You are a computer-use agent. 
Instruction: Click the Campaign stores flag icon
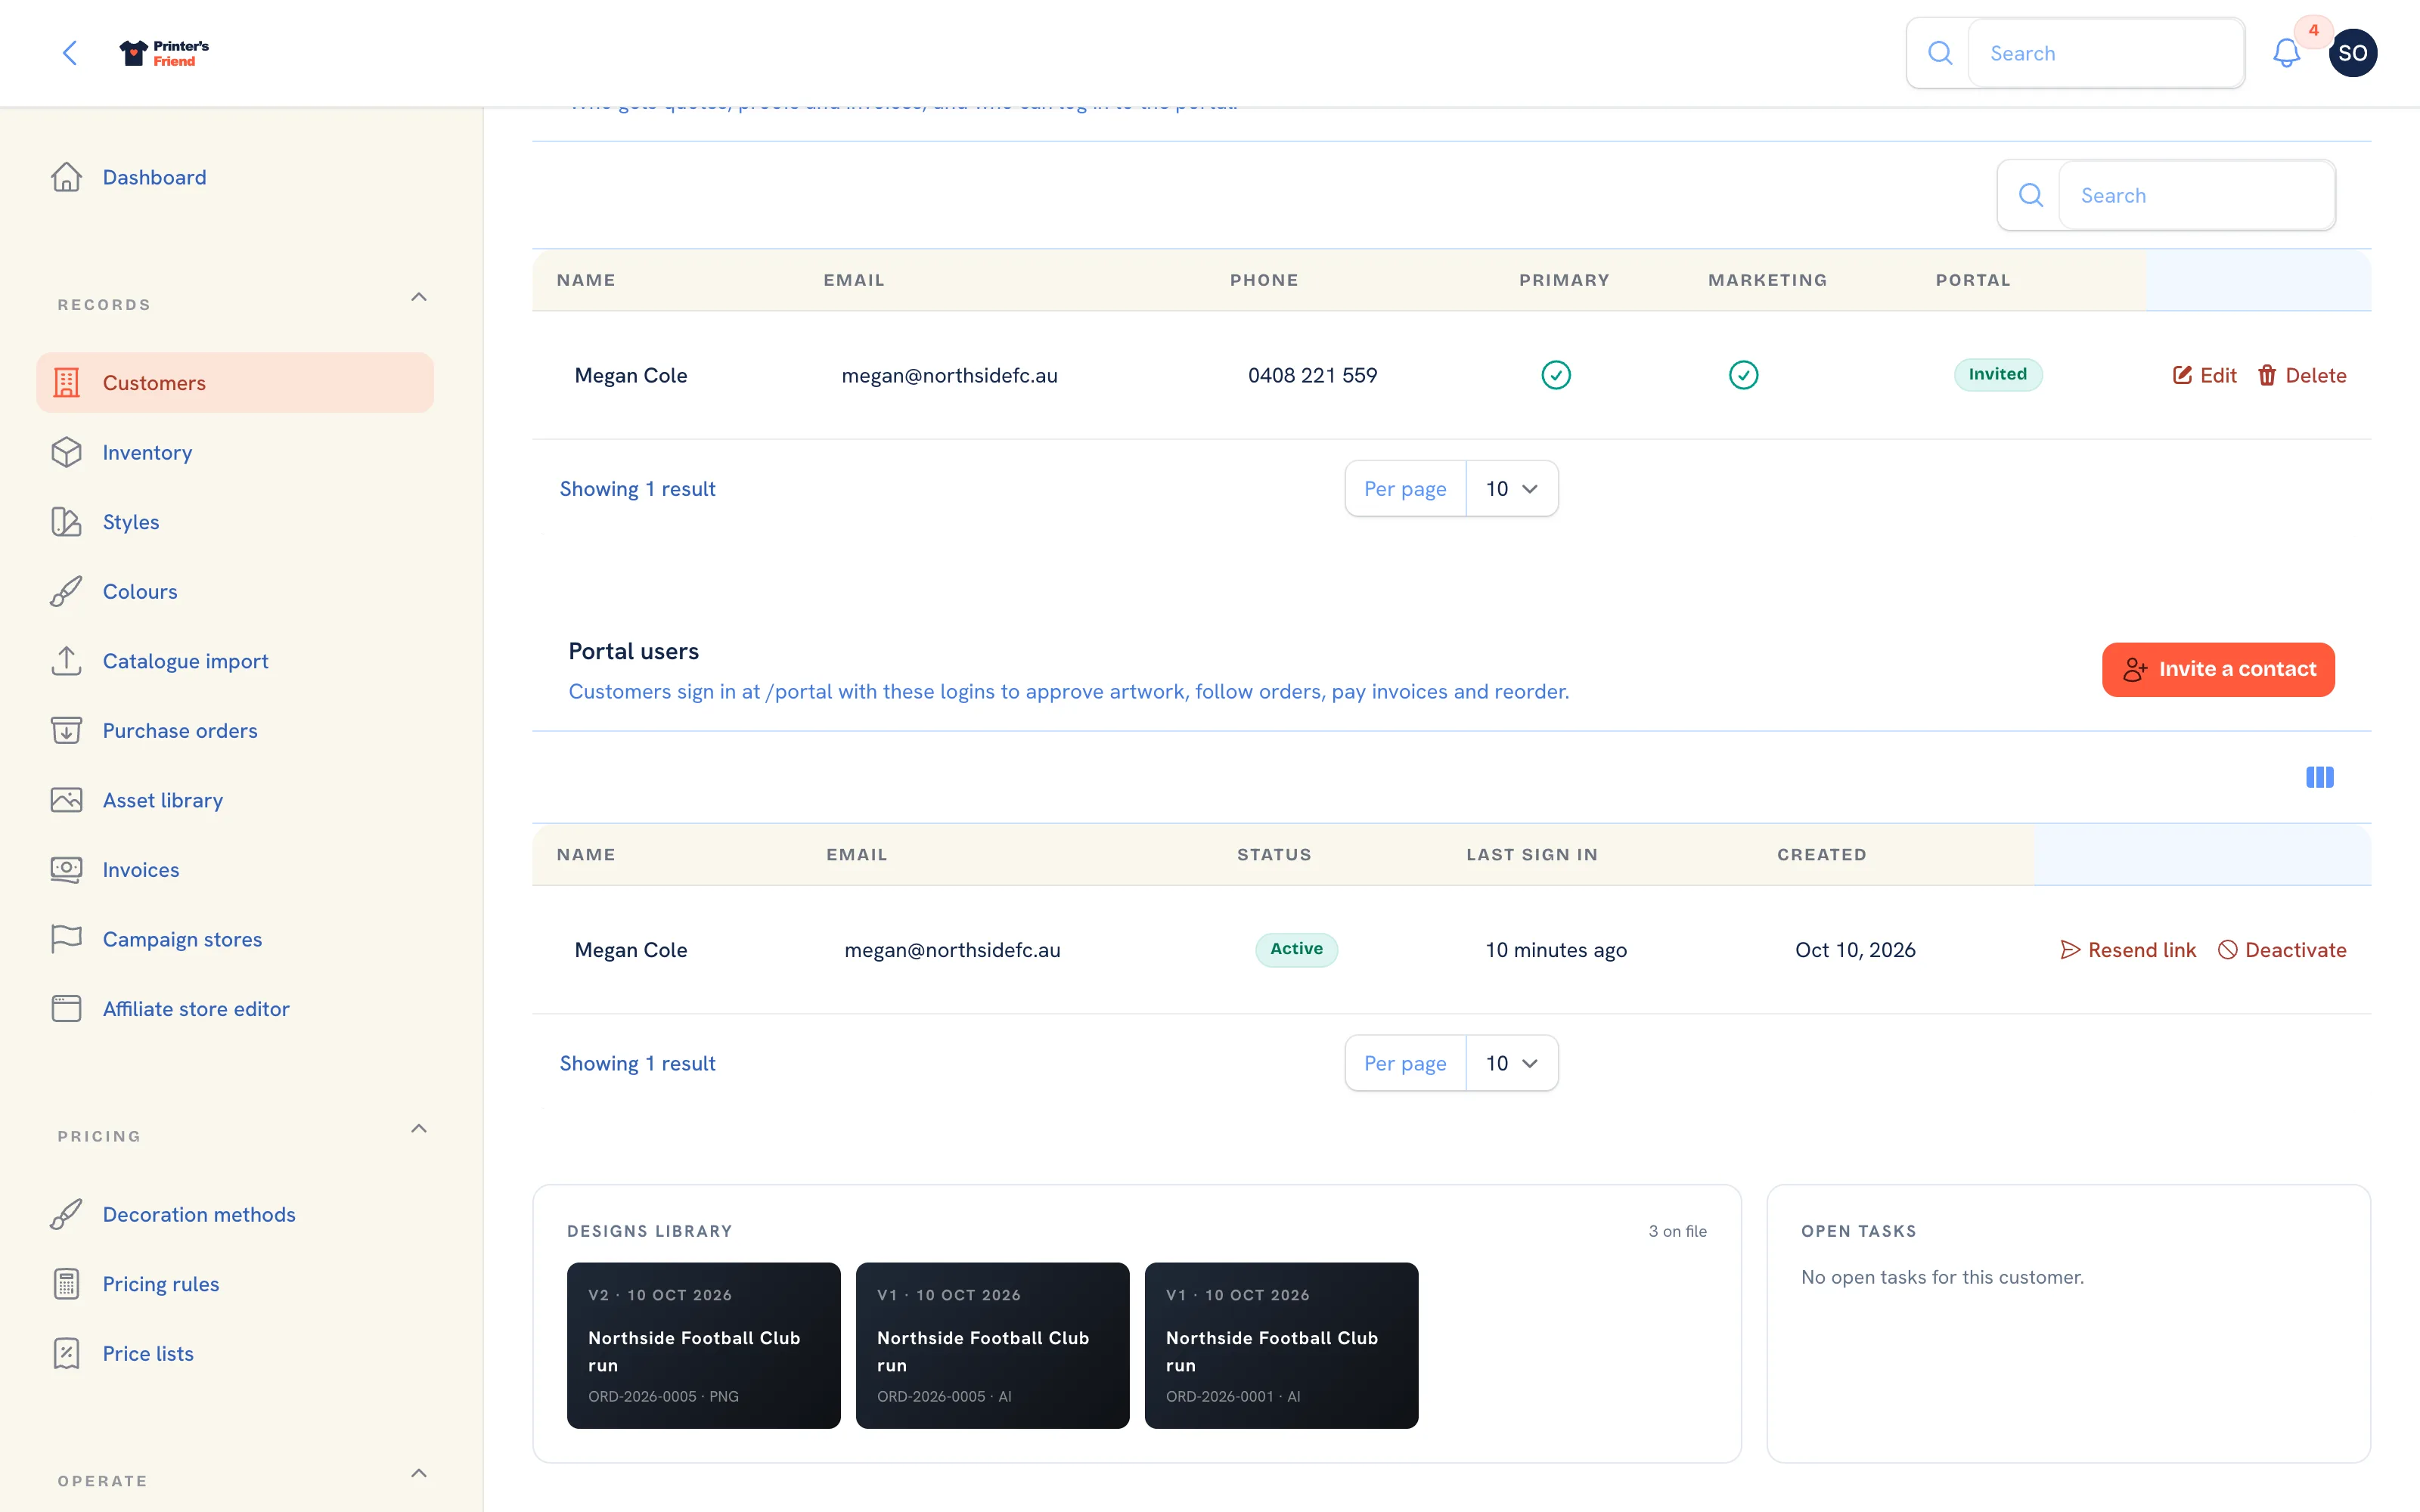coord(66,939)
